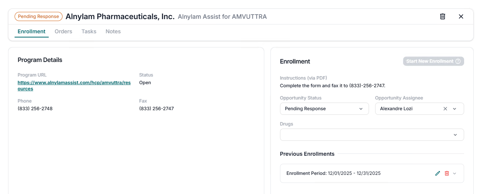
Task: Select the Enrollment tab
Action: (31, 31)
